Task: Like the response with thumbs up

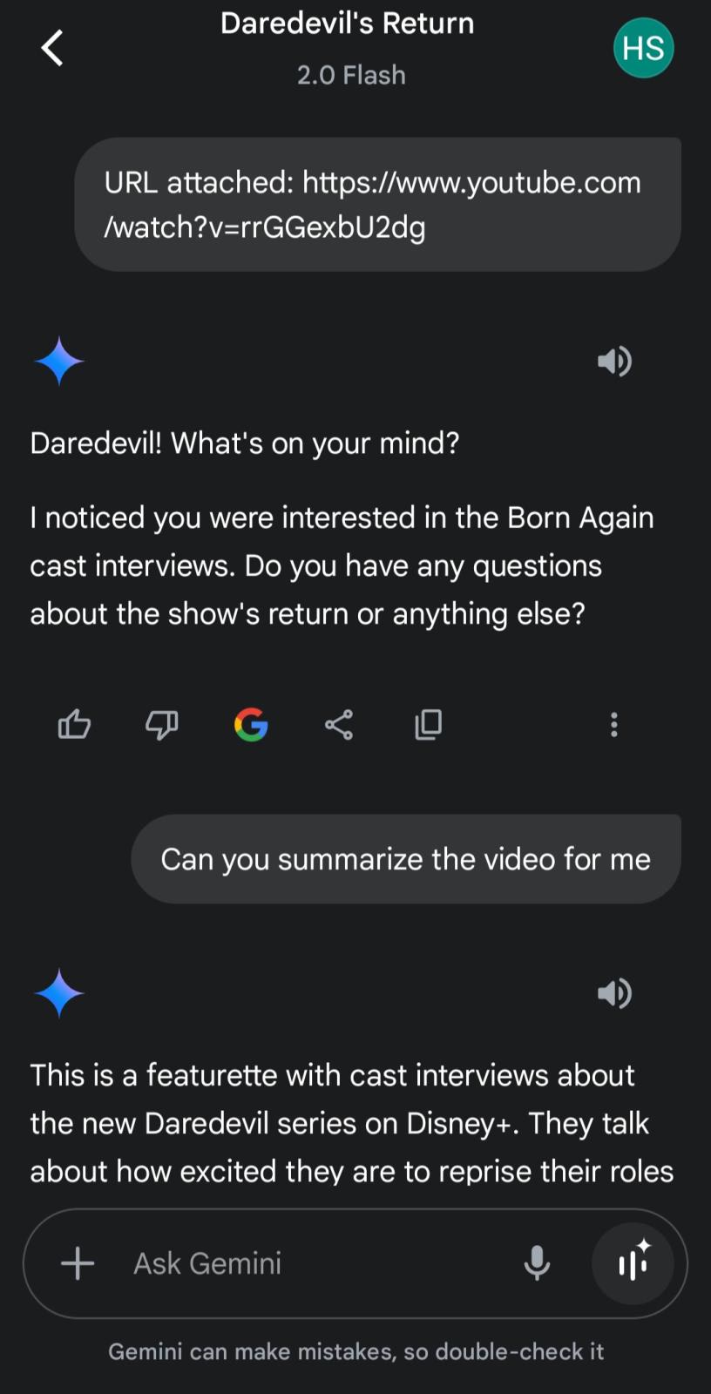Action: [x=74, y=724]
